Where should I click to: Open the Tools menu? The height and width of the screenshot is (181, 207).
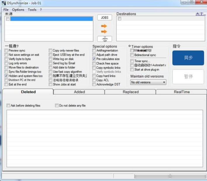click(x=32, y=10)
